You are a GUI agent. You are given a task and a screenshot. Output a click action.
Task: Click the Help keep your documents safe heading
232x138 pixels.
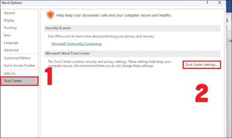coord(114,15)
